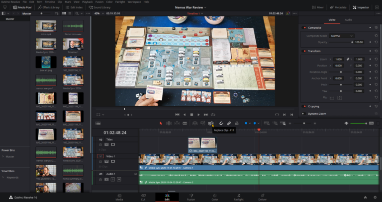Open the Effects Library panel
Screen dimensions: 382x202
[x=49, y=7]
